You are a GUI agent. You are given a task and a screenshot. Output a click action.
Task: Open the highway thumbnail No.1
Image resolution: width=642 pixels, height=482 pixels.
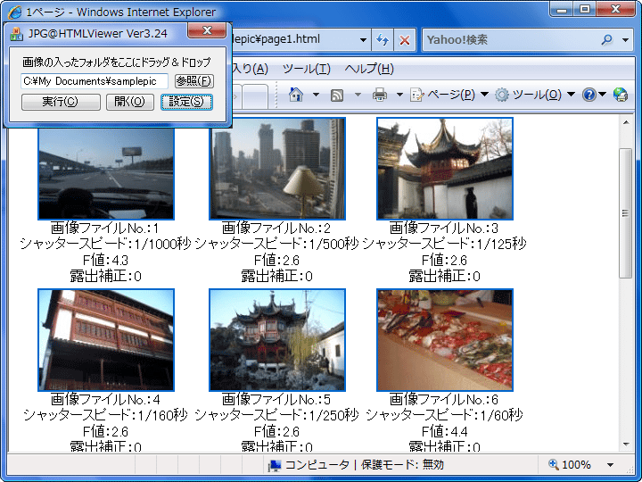click(106, 173)
